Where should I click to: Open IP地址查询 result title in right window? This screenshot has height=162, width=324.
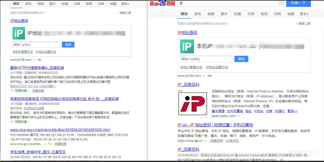pyautogui.click(x=187, y=33)
